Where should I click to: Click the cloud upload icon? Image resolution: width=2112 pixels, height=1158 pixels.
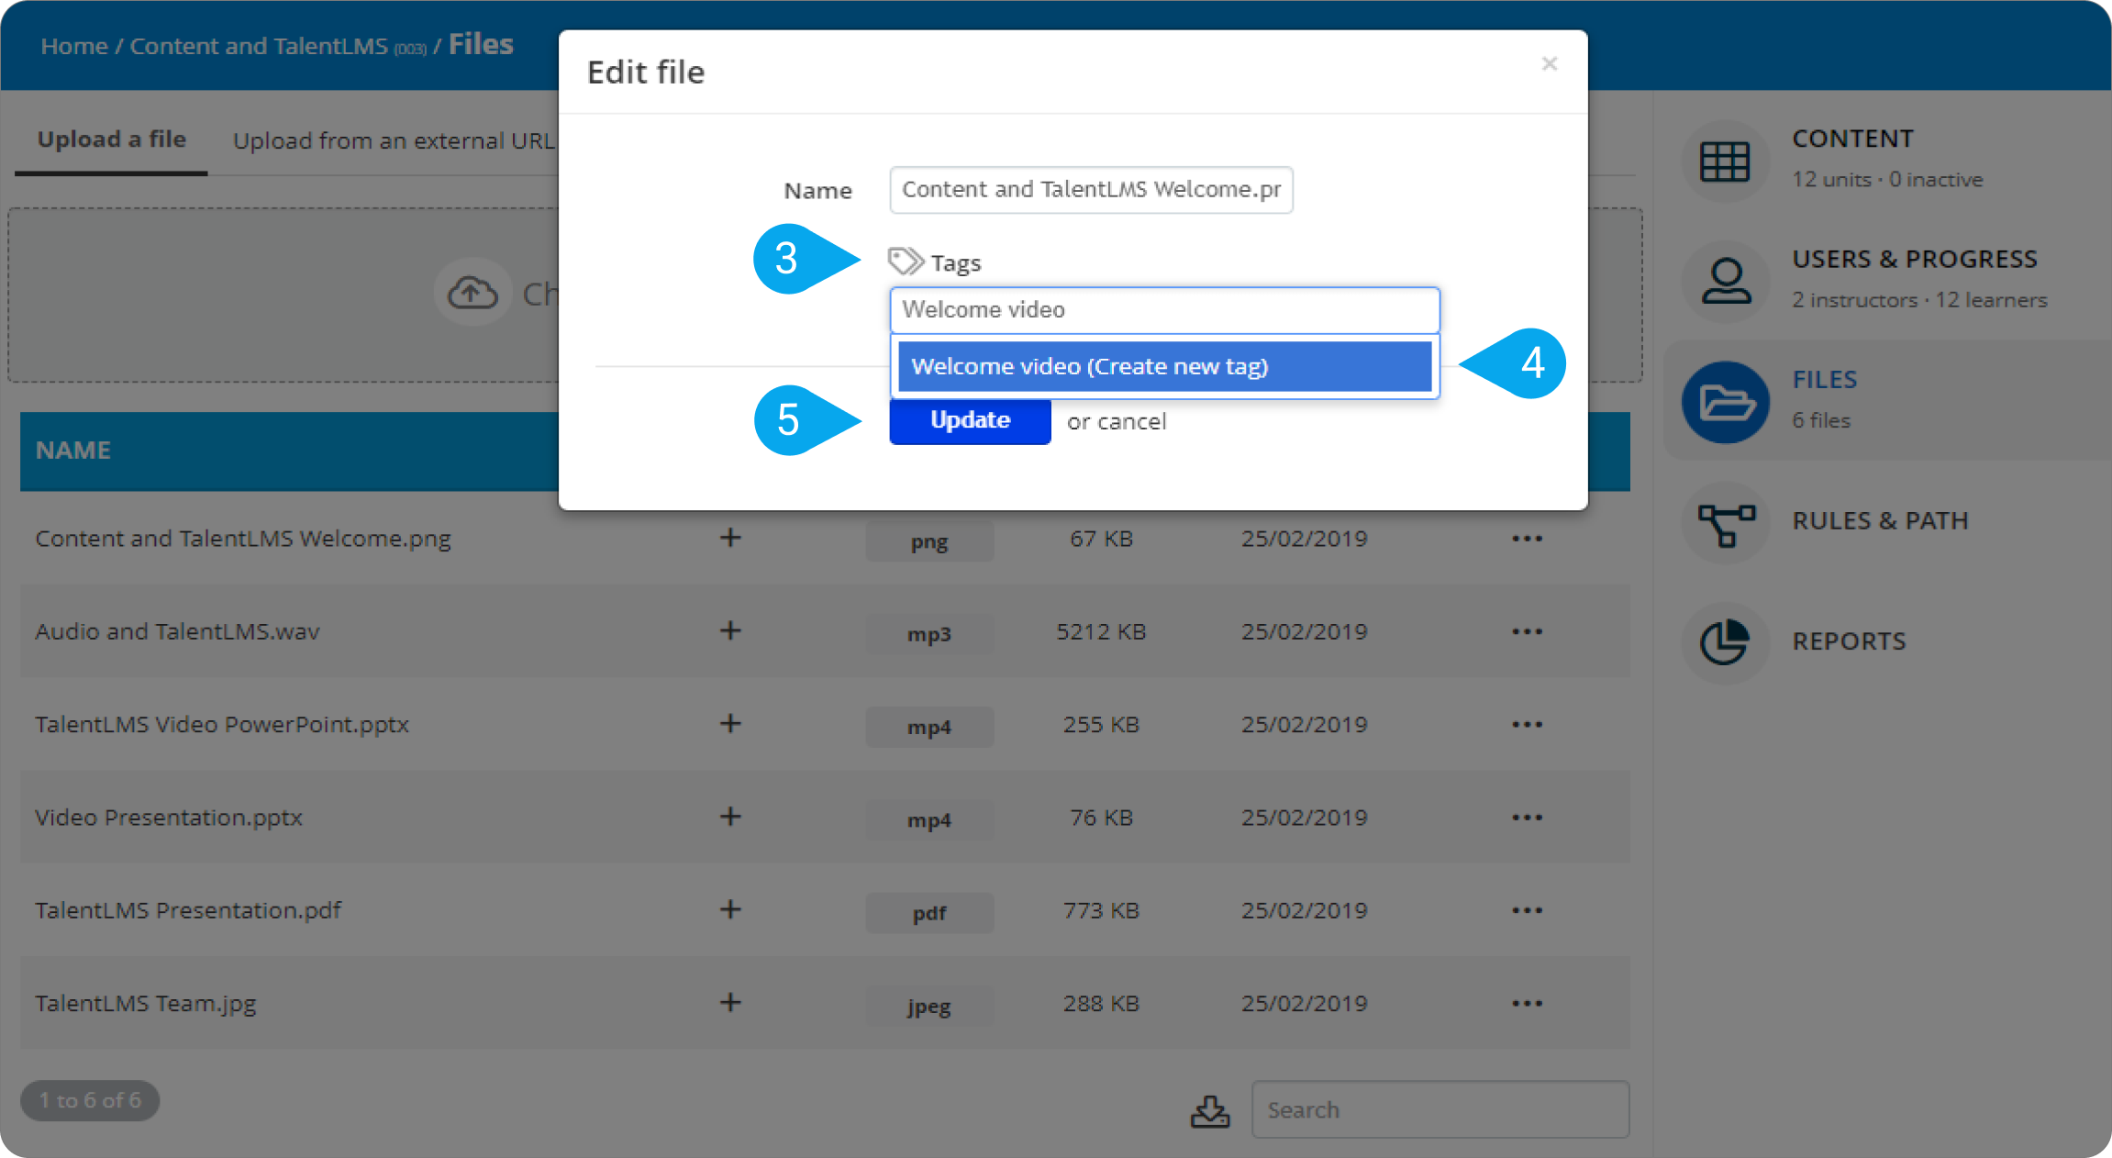pos(472,293)
